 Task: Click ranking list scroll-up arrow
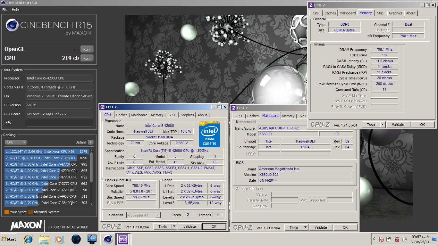pyautogui.click(x=91, y=150)
